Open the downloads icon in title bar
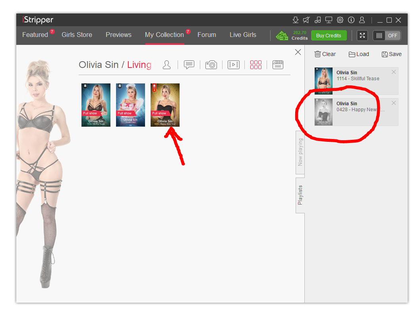Image resolution: width=416 pixels, height=313 pixels. [295, 20]
